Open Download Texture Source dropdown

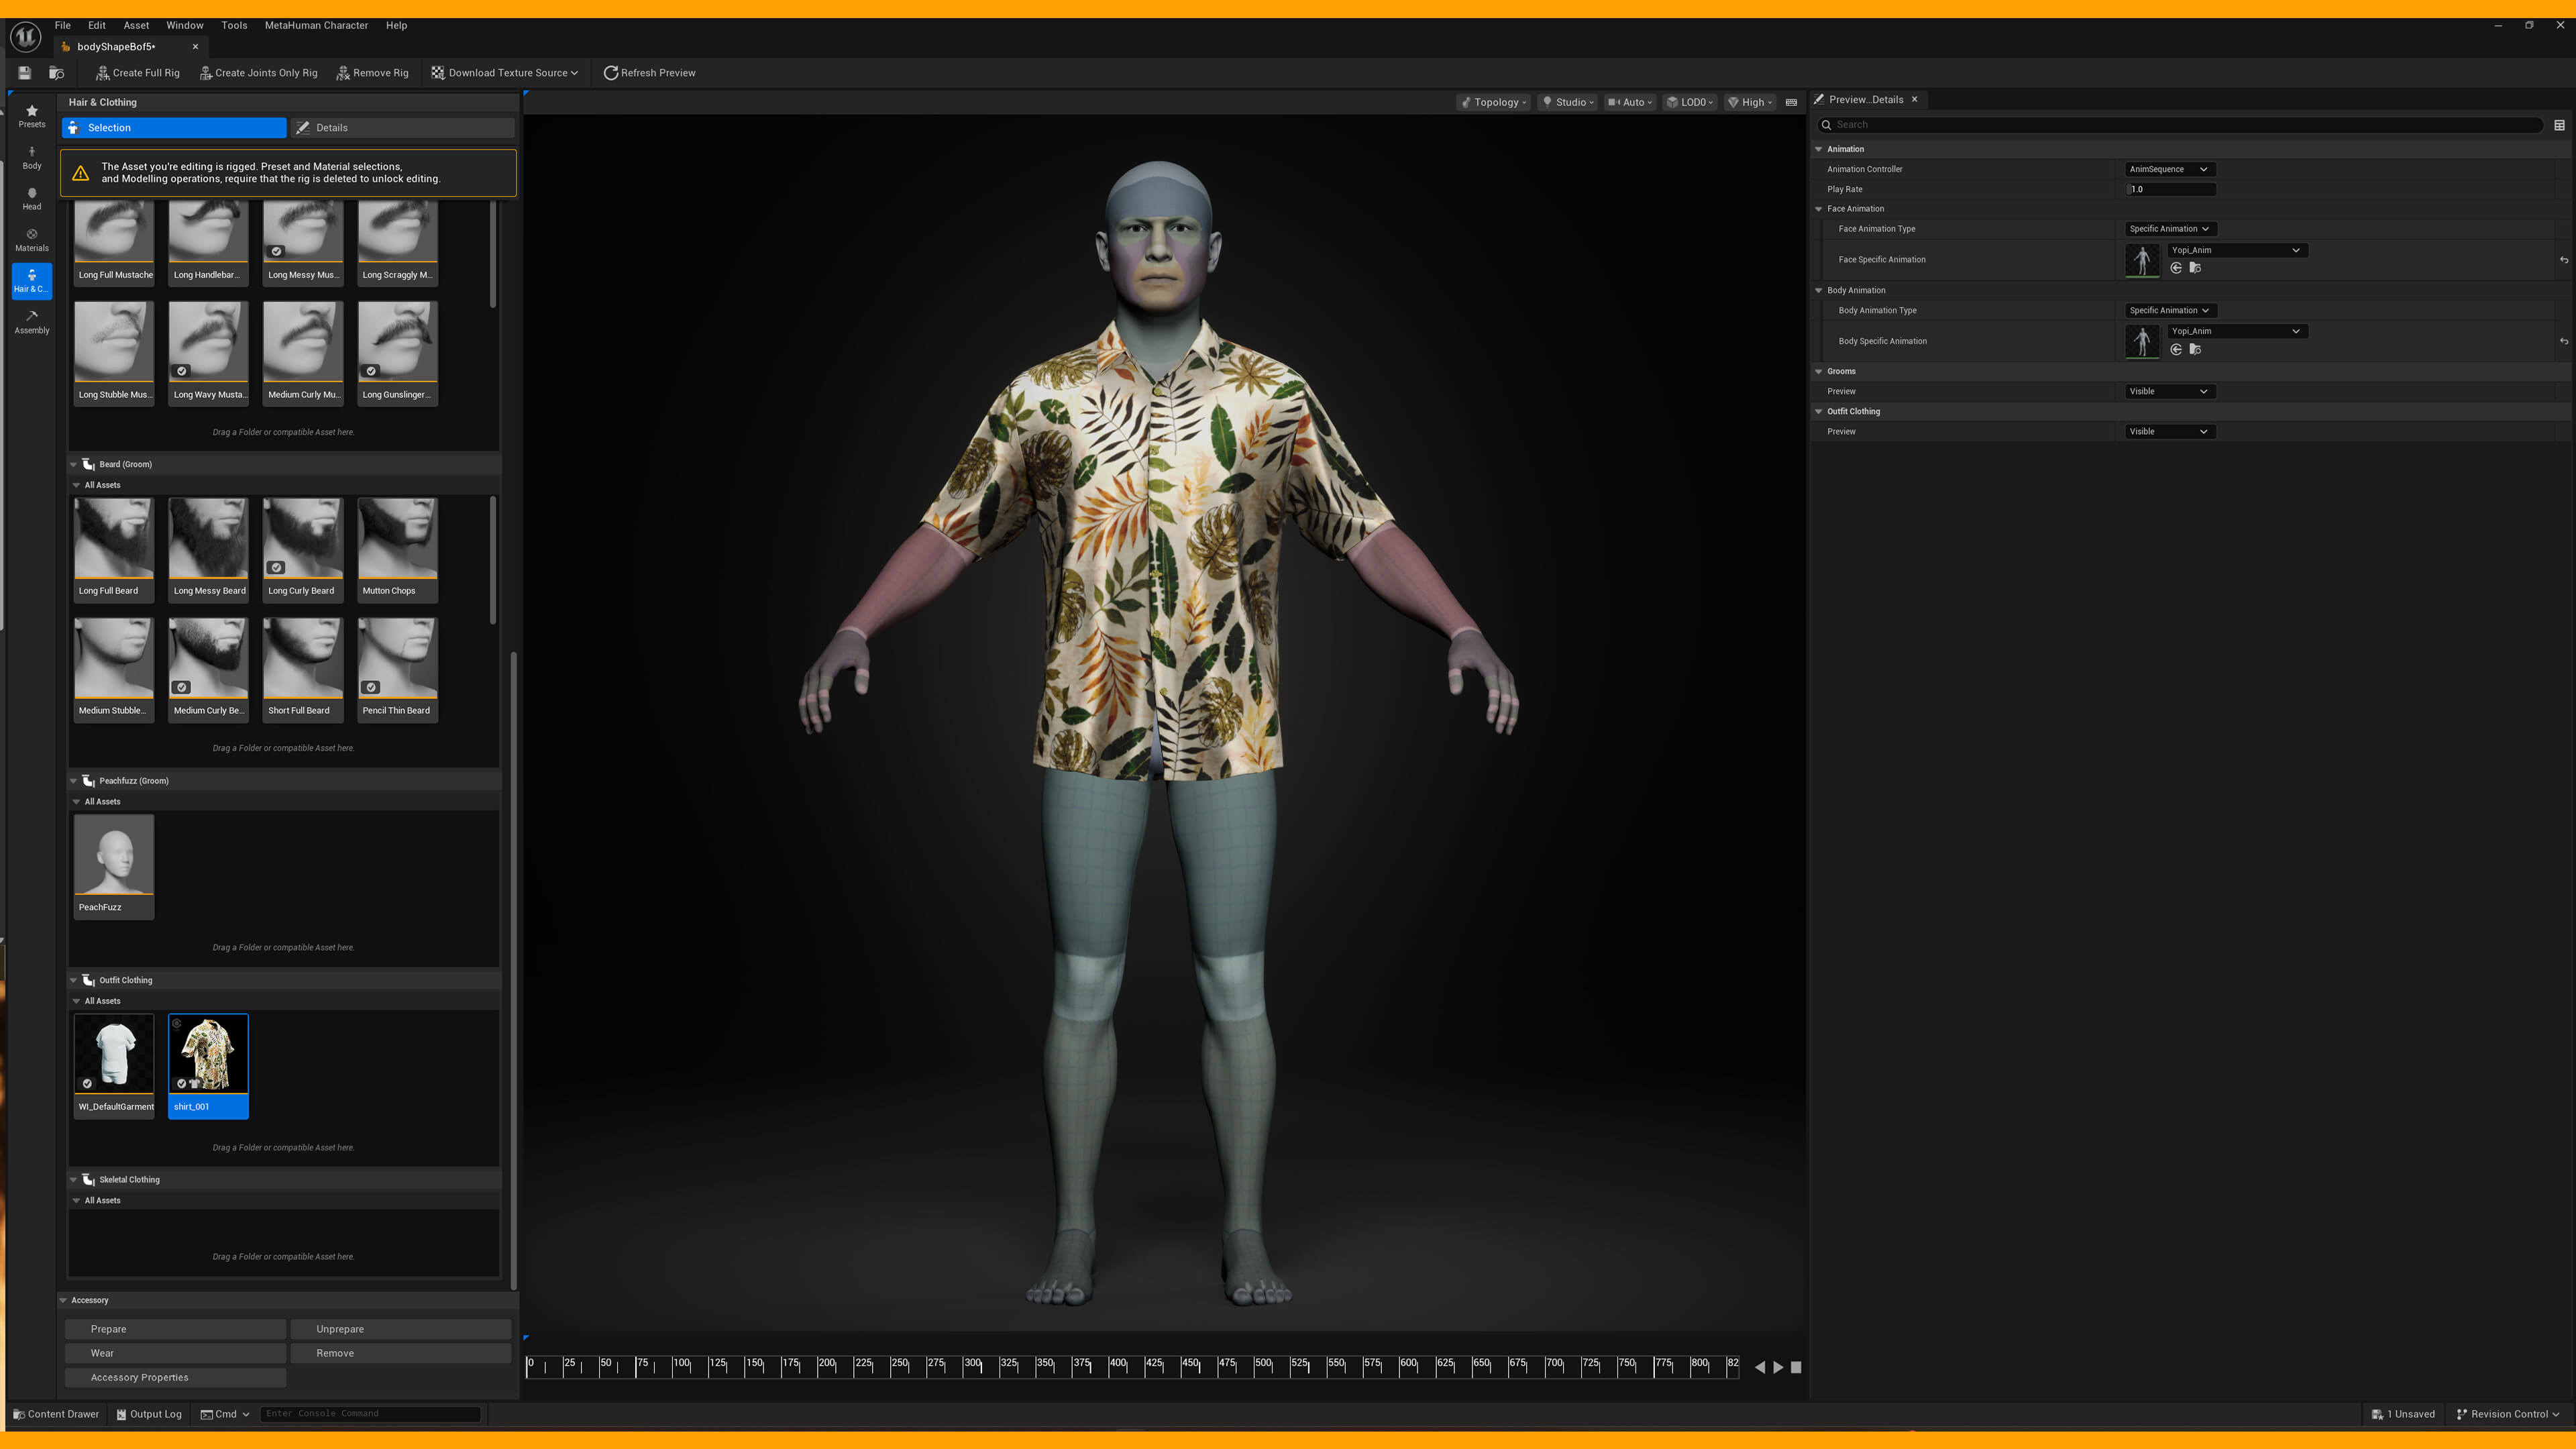pos(505,73)
